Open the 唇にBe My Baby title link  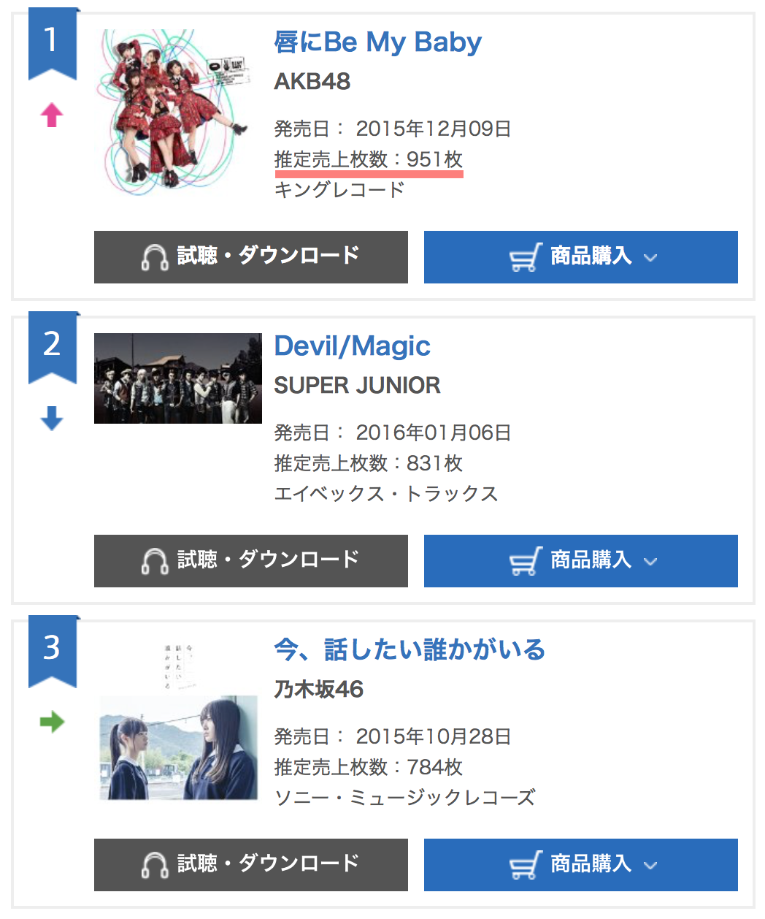point(377,42)
